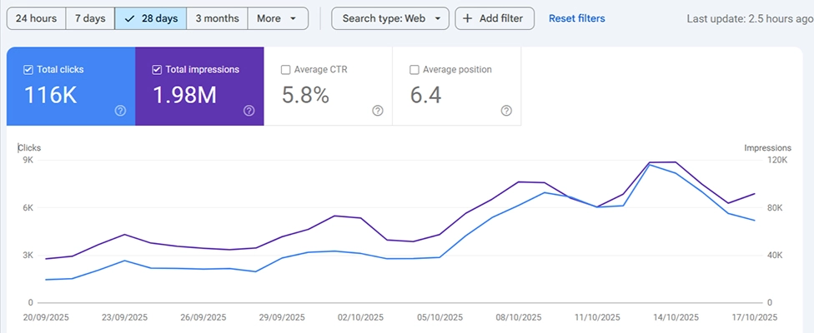This screenshot has width=814, height=333.
Task: Select the 24 hours date range
Action: [36, 18]
